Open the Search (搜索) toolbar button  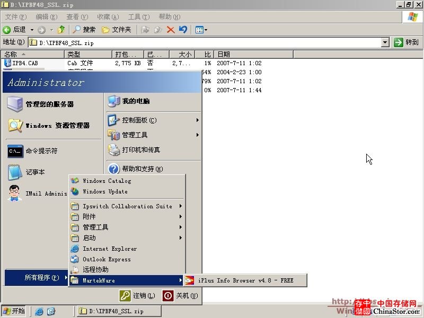click(84, 30)
